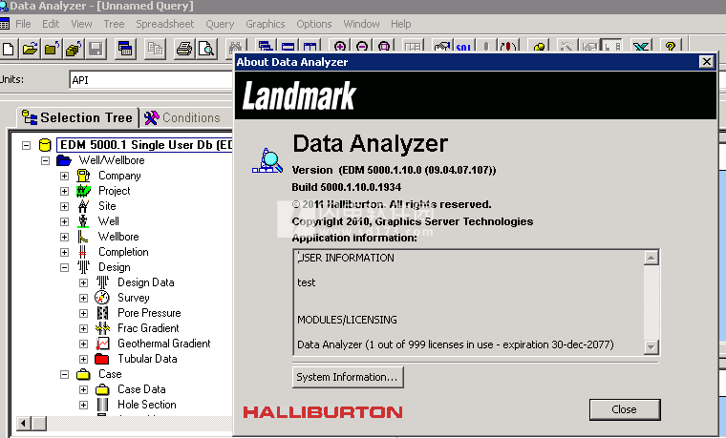Open the Tree menu
This screenshot has height=438, width=726.
(x=114, y=24)
